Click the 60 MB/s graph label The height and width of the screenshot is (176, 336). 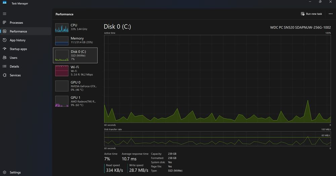[x=326, y=135]
